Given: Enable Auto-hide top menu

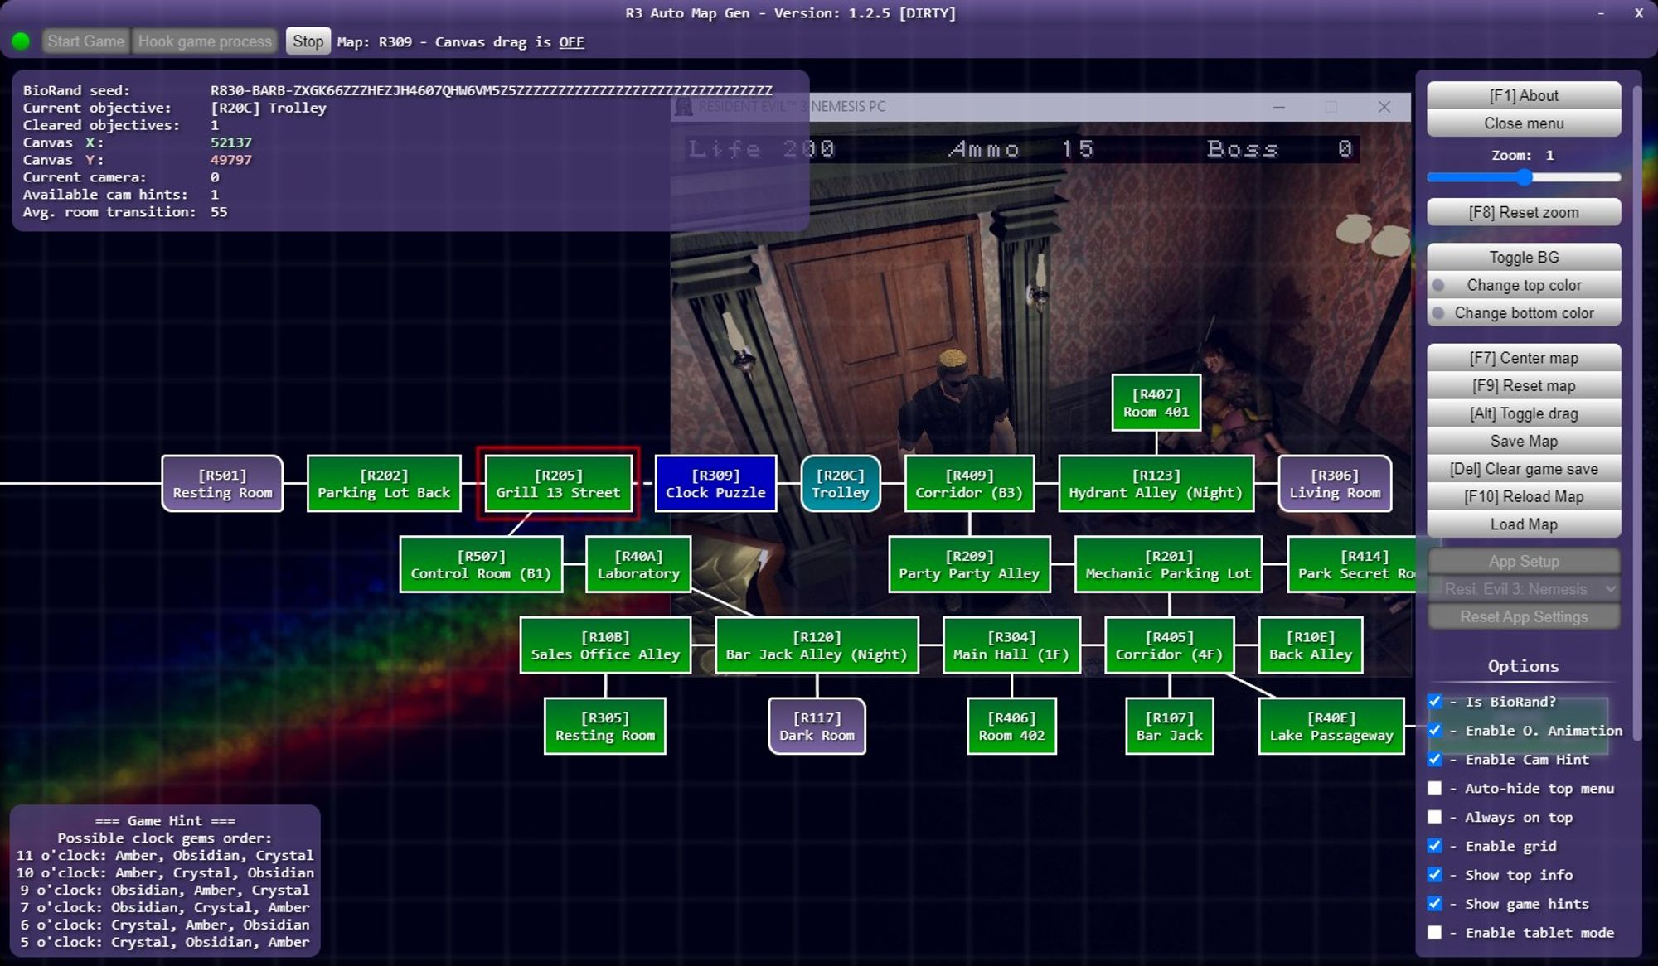Looking at the screenshot, I should pyautogui.click(x=1435, y=789).
